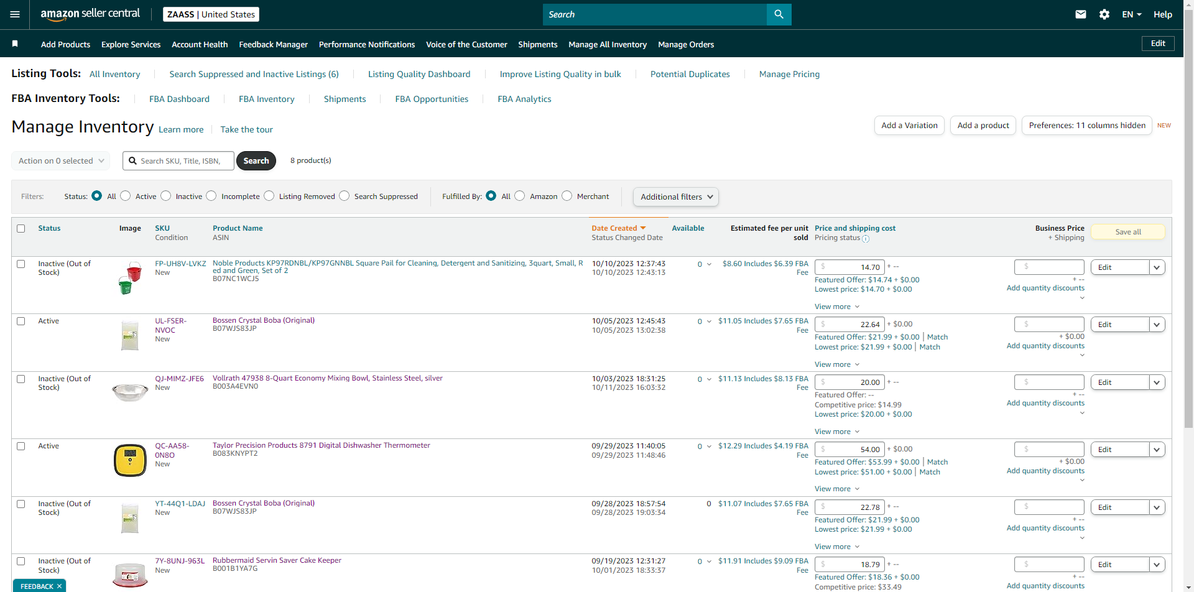Open Help in top header

[x=1163, y=14]
